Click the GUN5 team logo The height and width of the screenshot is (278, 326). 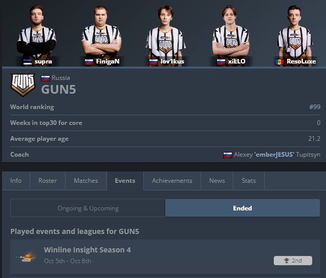pos(23,85)
